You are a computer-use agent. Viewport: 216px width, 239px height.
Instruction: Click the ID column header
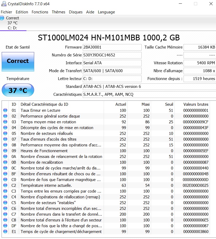coord(14,104)
